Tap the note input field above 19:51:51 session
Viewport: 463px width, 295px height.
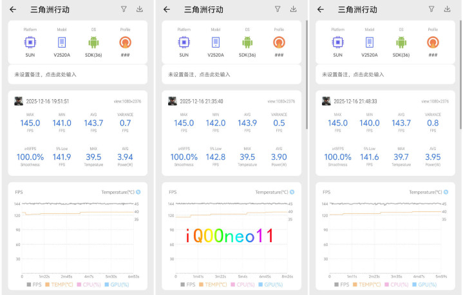point(78,75)
